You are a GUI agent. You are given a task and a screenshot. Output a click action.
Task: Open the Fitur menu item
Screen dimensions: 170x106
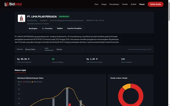(96, 4)
